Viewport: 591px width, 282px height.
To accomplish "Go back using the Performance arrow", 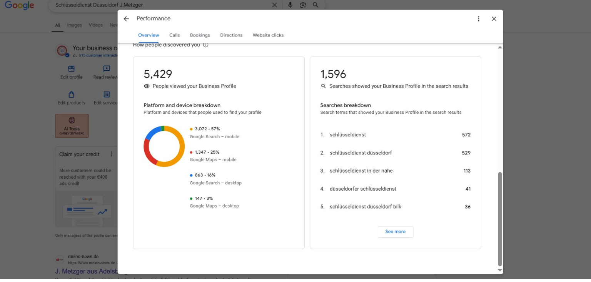I will pyautogui.click(x=126, y=19).
